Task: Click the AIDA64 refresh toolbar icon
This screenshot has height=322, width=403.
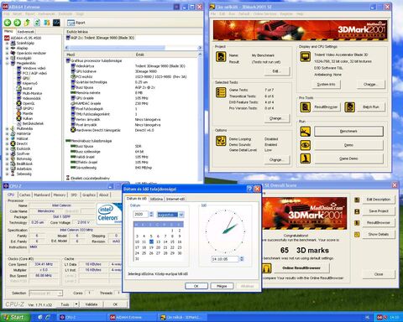Action: coord(37,23)
